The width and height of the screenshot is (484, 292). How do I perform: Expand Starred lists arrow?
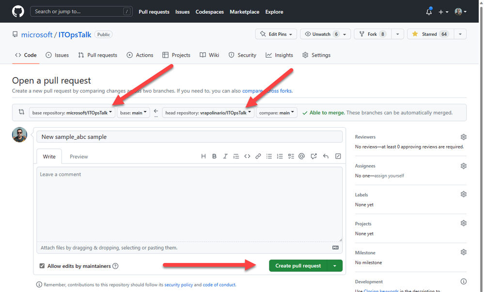click(x=460, y=34)
